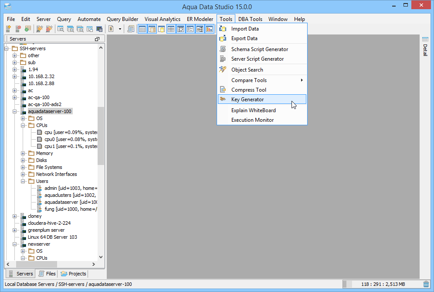The image size is (434, 292).
Task: Click the tree scroll down arrow
Action: point(101,257)
